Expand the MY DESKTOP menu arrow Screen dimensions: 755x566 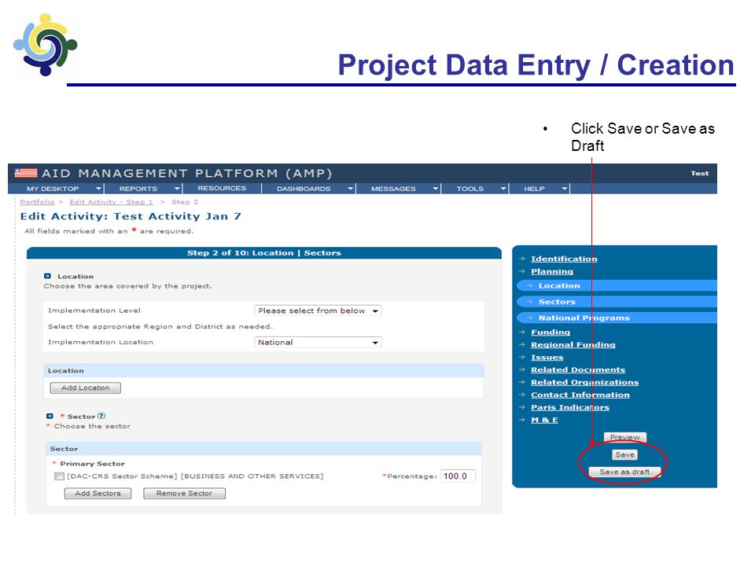point(98,189)
